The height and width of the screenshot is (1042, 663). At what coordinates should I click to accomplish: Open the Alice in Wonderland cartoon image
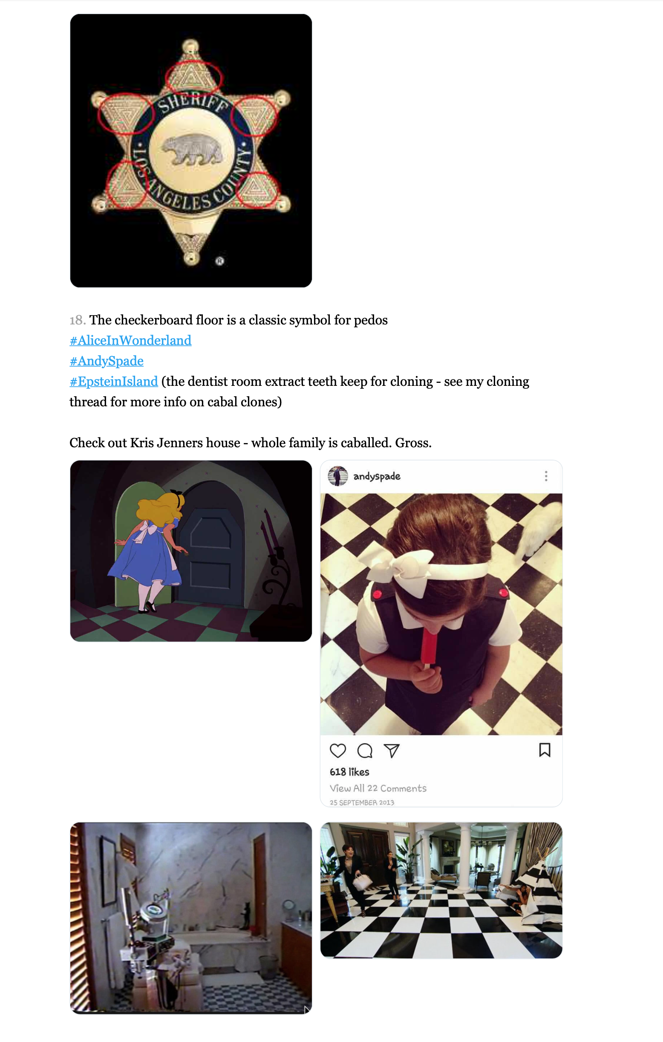(191, 551)
